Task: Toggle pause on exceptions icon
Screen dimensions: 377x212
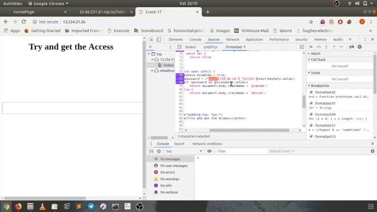Action: pos(359,47)
